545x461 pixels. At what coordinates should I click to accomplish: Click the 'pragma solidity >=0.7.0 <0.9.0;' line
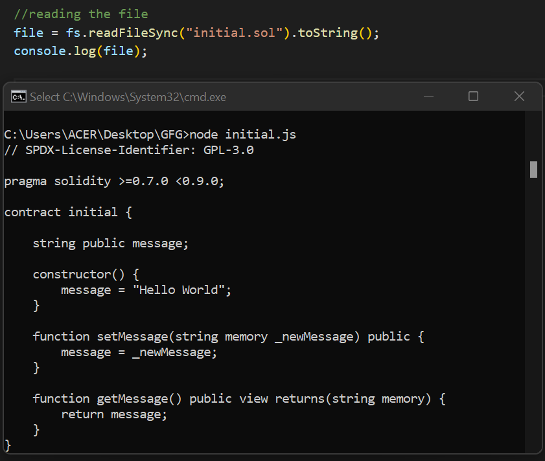click(x=114, y=181)
